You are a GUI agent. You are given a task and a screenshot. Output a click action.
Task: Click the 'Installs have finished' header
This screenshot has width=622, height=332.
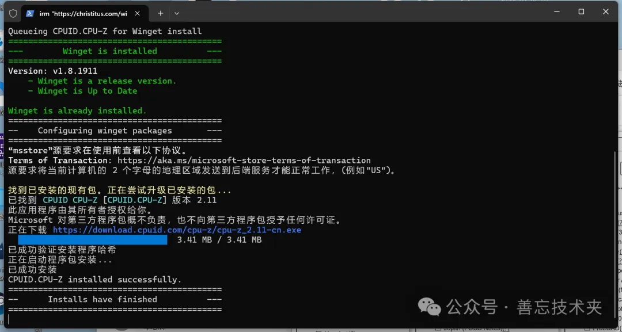coord(103,300)
